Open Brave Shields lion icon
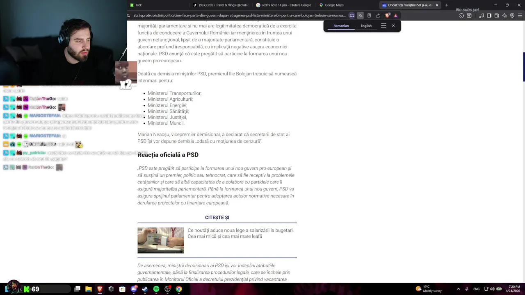Viewport: 525px width, 295px height. pyautogui.click(x=388, y=15)
